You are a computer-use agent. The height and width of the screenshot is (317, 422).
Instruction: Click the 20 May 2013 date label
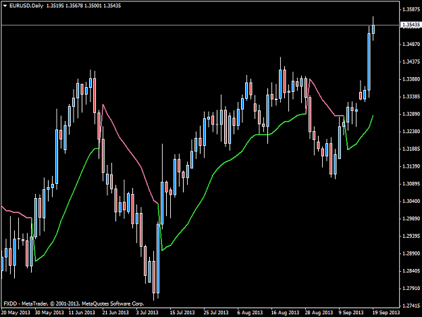(x=16, y=313)
